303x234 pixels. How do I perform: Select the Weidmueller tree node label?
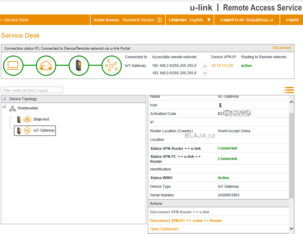[x=28, y=108]
